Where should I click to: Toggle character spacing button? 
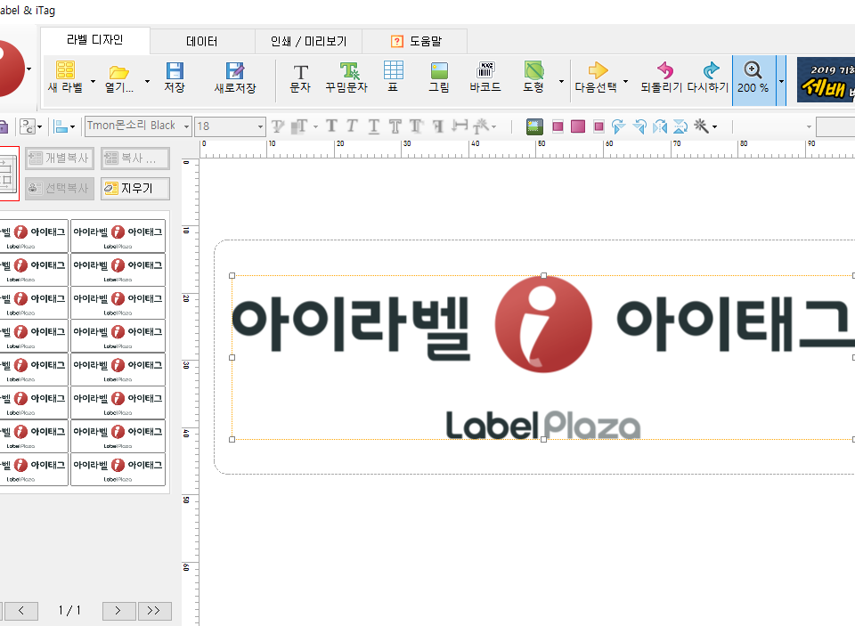tap(460, 126)
